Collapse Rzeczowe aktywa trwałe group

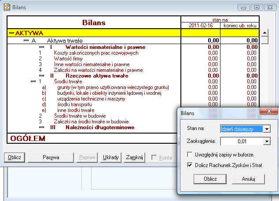tap(42, 76)
